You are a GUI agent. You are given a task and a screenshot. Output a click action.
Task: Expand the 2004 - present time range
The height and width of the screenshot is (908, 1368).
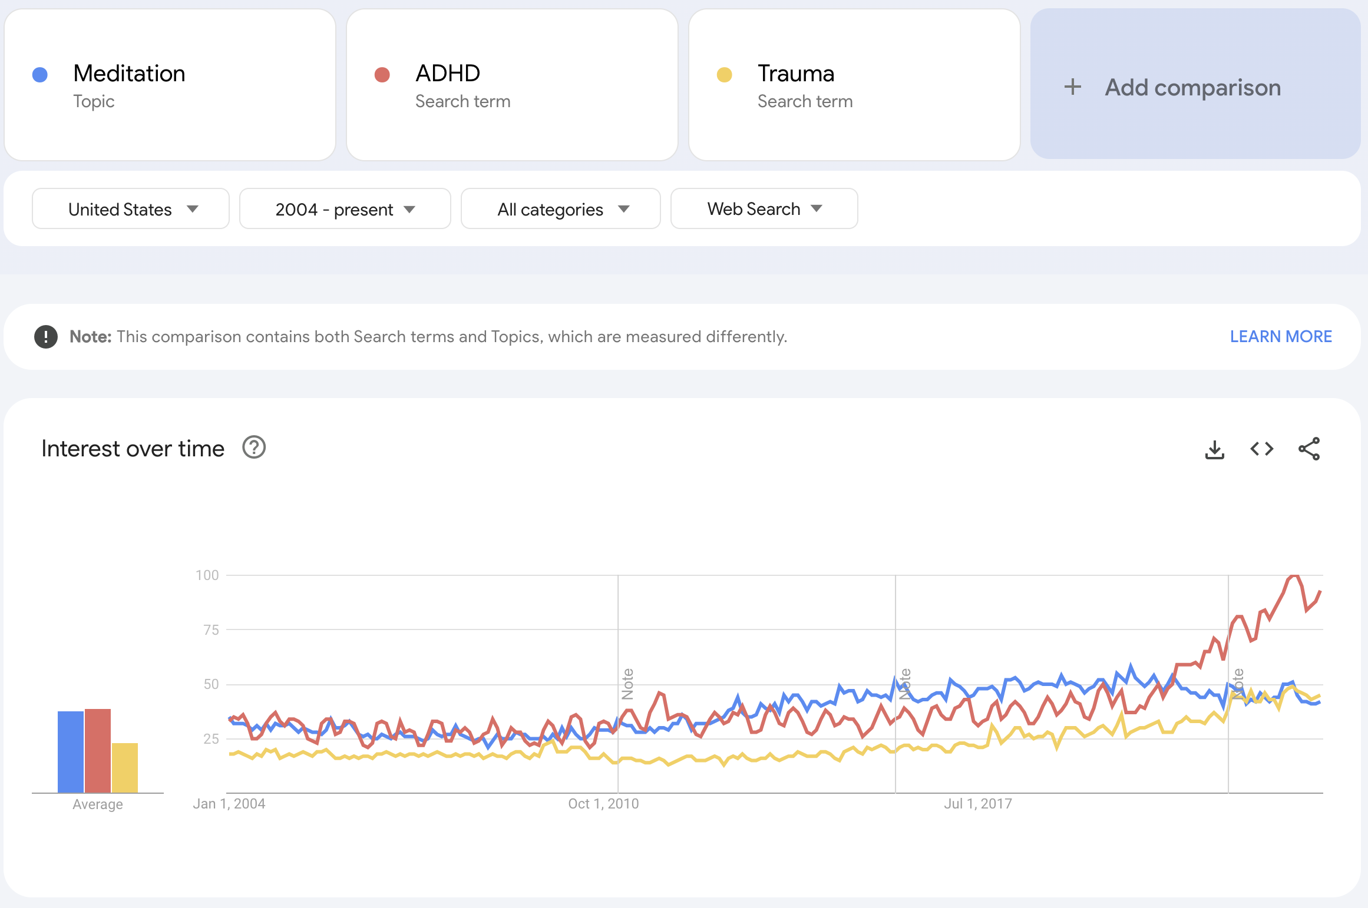pos(345,208)
